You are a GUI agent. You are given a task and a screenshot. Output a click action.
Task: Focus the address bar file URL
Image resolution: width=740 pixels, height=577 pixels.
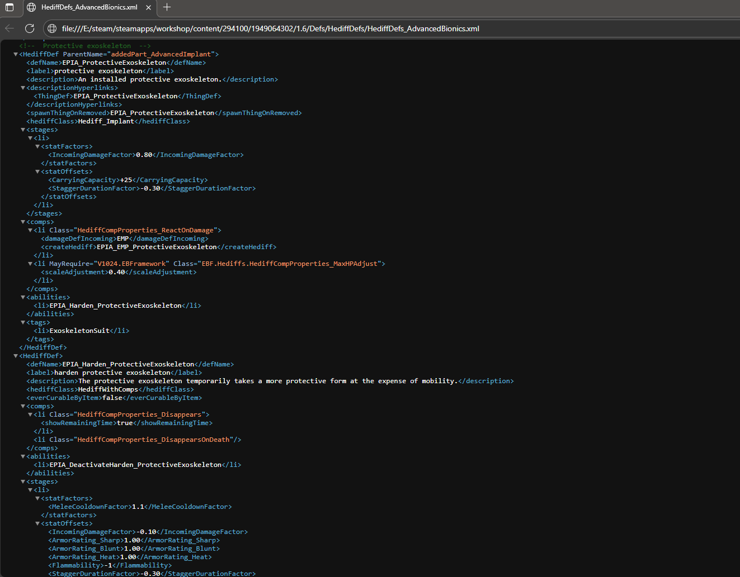click(270, 28)
